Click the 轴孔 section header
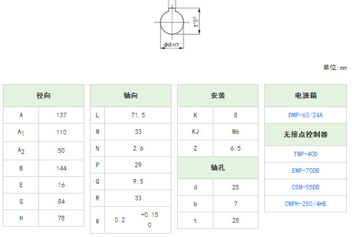The width and height of the screenshot is (352, 237). (218, 168)
